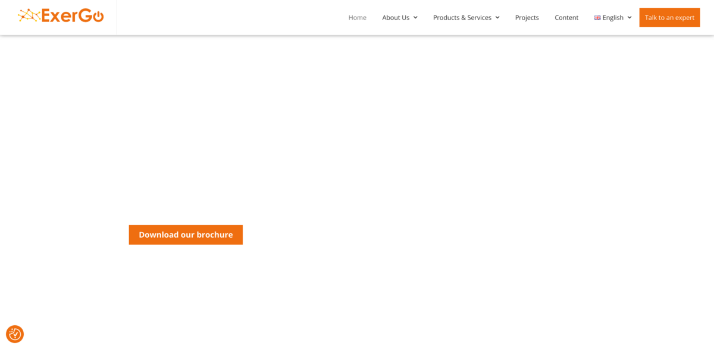Click the ExerGo logo
The height and width of the screenshot is (349, 714).
59,16
